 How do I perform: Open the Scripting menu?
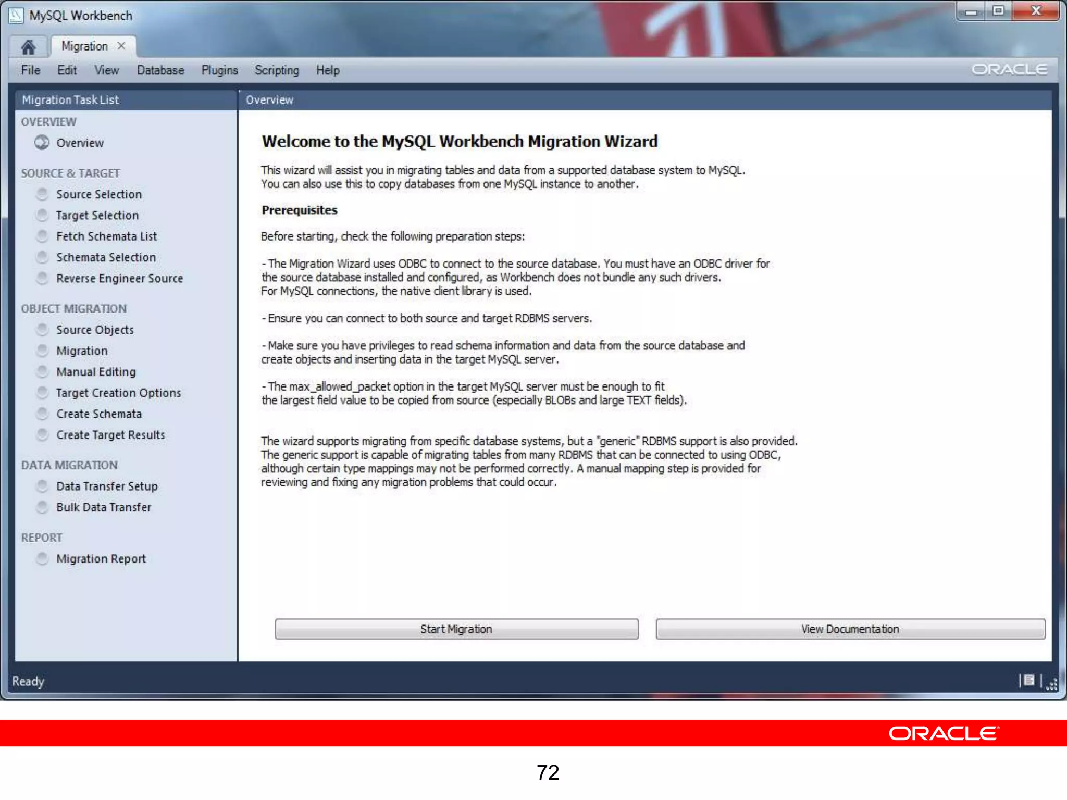[x=277, y=70]
